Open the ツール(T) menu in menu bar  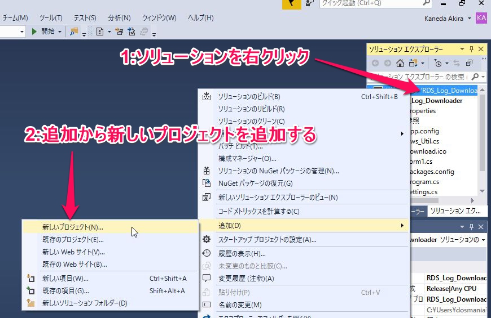click(x=51, y=18)
